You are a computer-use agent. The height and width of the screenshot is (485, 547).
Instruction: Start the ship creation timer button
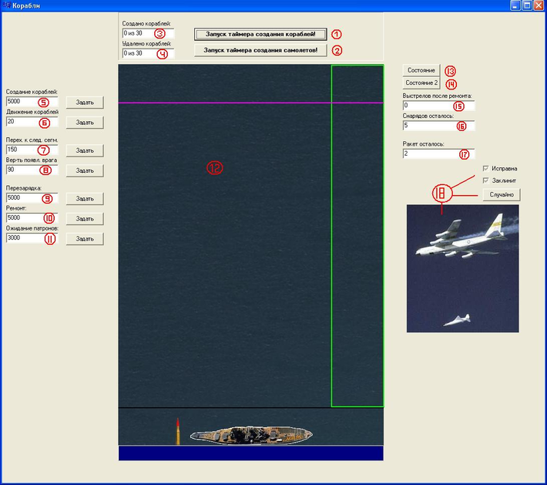coord(260,34)
